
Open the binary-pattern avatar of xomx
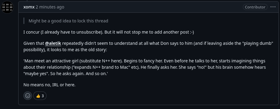tap(7, 7)
